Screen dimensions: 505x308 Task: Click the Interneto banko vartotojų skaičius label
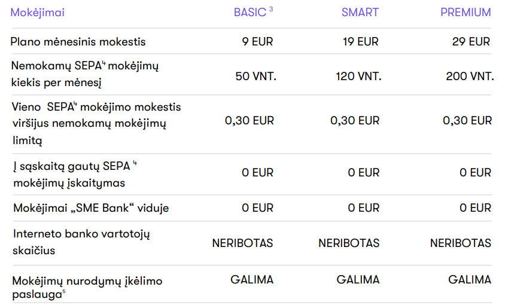(81, 242)
